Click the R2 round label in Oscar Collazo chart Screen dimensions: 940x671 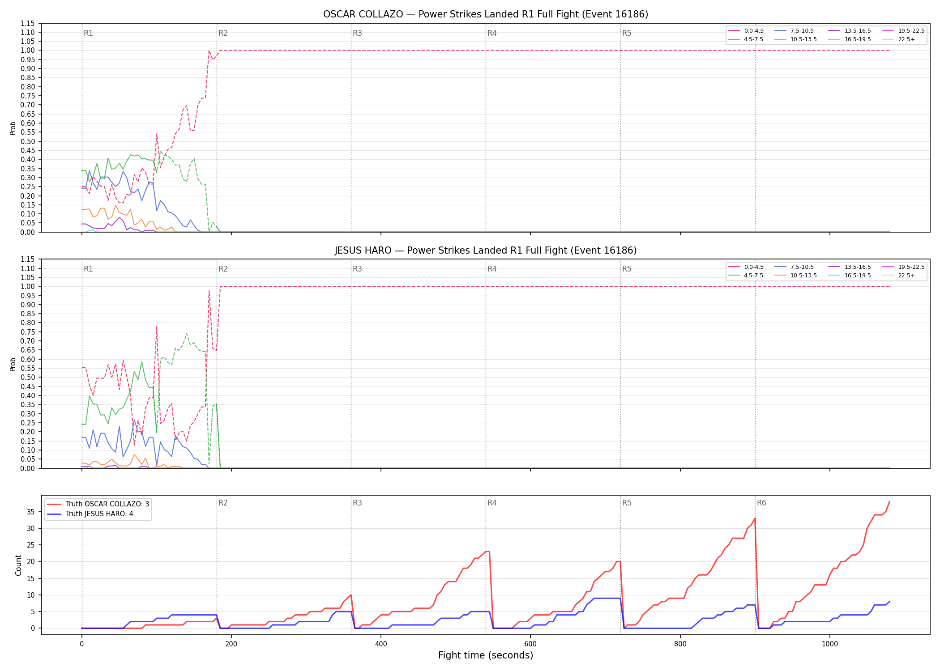tap(223, 33)
